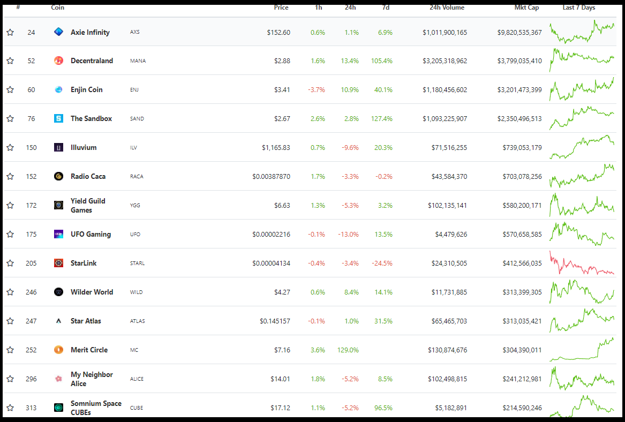Click the Somnium Space CUBEs star
The height and width of the screenshot is (422, 625).
coord(10,408)
